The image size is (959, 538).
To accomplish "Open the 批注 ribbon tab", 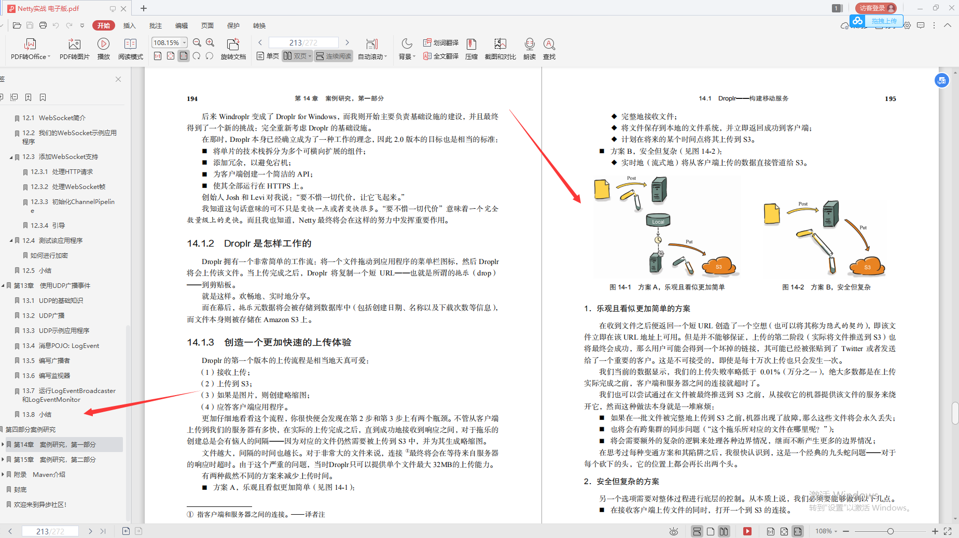I will pyautogui.click(x=155, y=25).
